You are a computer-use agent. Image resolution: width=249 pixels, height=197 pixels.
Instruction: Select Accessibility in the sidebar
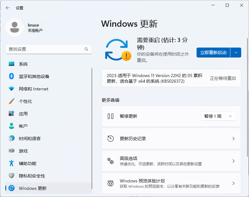[27, 163]
